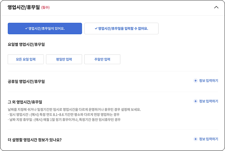
Task: Click the red '(필수)' label
Action: point(45,7)
